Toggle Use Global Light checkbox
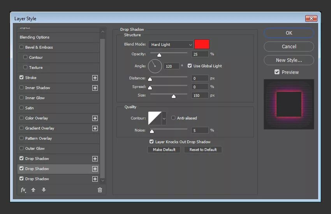The width and height of the screenshot is (331, 214). click(x=190, y=66)
